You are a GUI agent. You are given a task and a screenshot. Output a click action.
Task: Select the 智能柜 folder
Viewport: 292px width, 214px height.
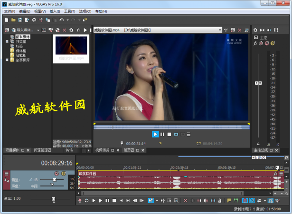(21, 55)
